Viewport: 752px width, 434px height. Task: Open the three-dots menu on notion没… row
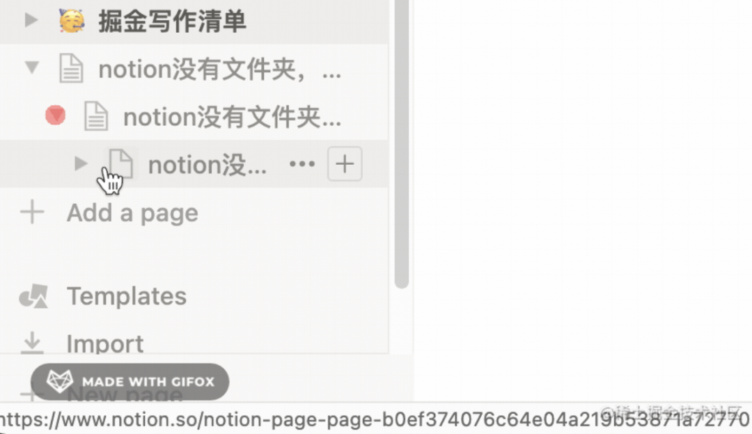[x=302, y=164]
